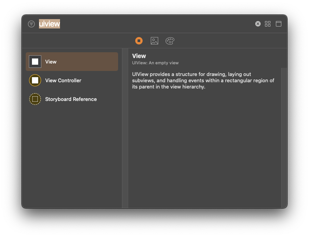The image size is (309, 237).
Task: Switch library to icon grid view
Action: (x=268, y=24)
